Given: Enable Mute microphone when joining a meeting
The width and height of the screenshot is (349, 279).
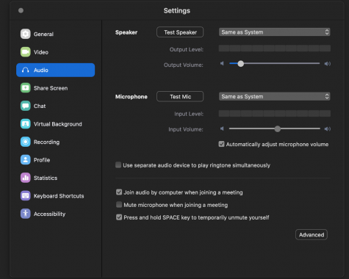Looking at the screenshot, I should [x=119, y=205].
